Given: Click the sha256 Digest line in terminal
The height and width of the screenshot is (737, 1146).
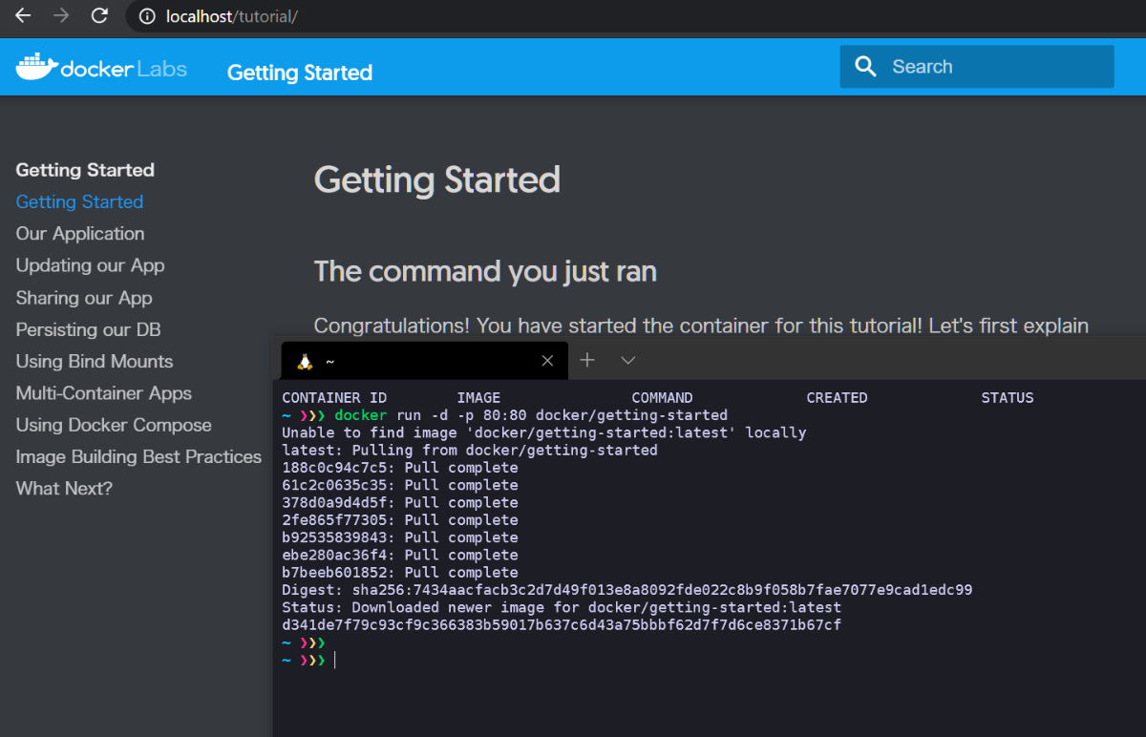Looking at the screenshot, I should [627, 590].
